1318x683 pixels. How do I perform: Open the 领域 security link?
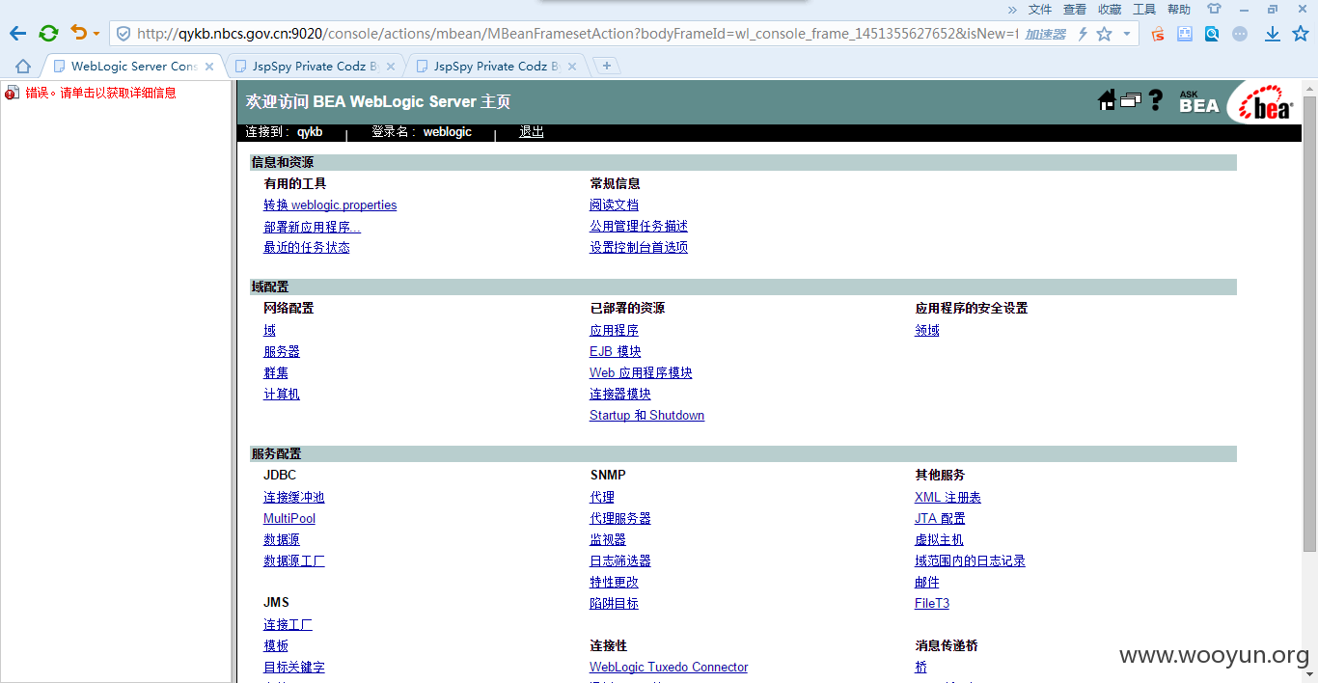(927, 331)
